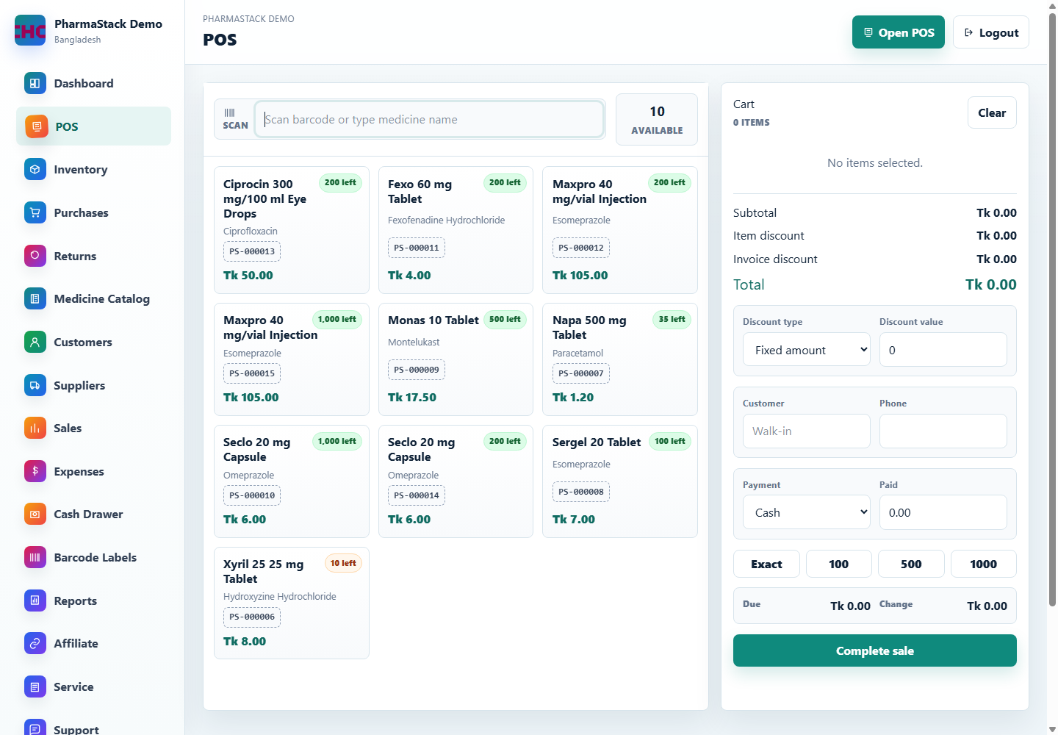Click the 10 left stock badge
The width and height of the screenshot is (1058, 735).
(x=343, y=563)
